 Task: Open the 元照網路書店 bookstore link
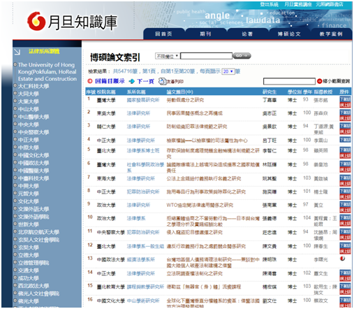tap(330, 4)
